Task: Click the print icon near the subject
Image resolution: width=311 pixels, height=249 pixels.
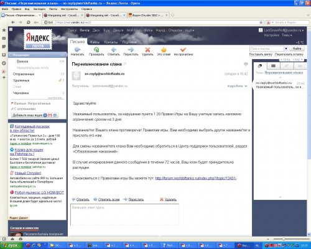Action: click(x=246, y=64)
